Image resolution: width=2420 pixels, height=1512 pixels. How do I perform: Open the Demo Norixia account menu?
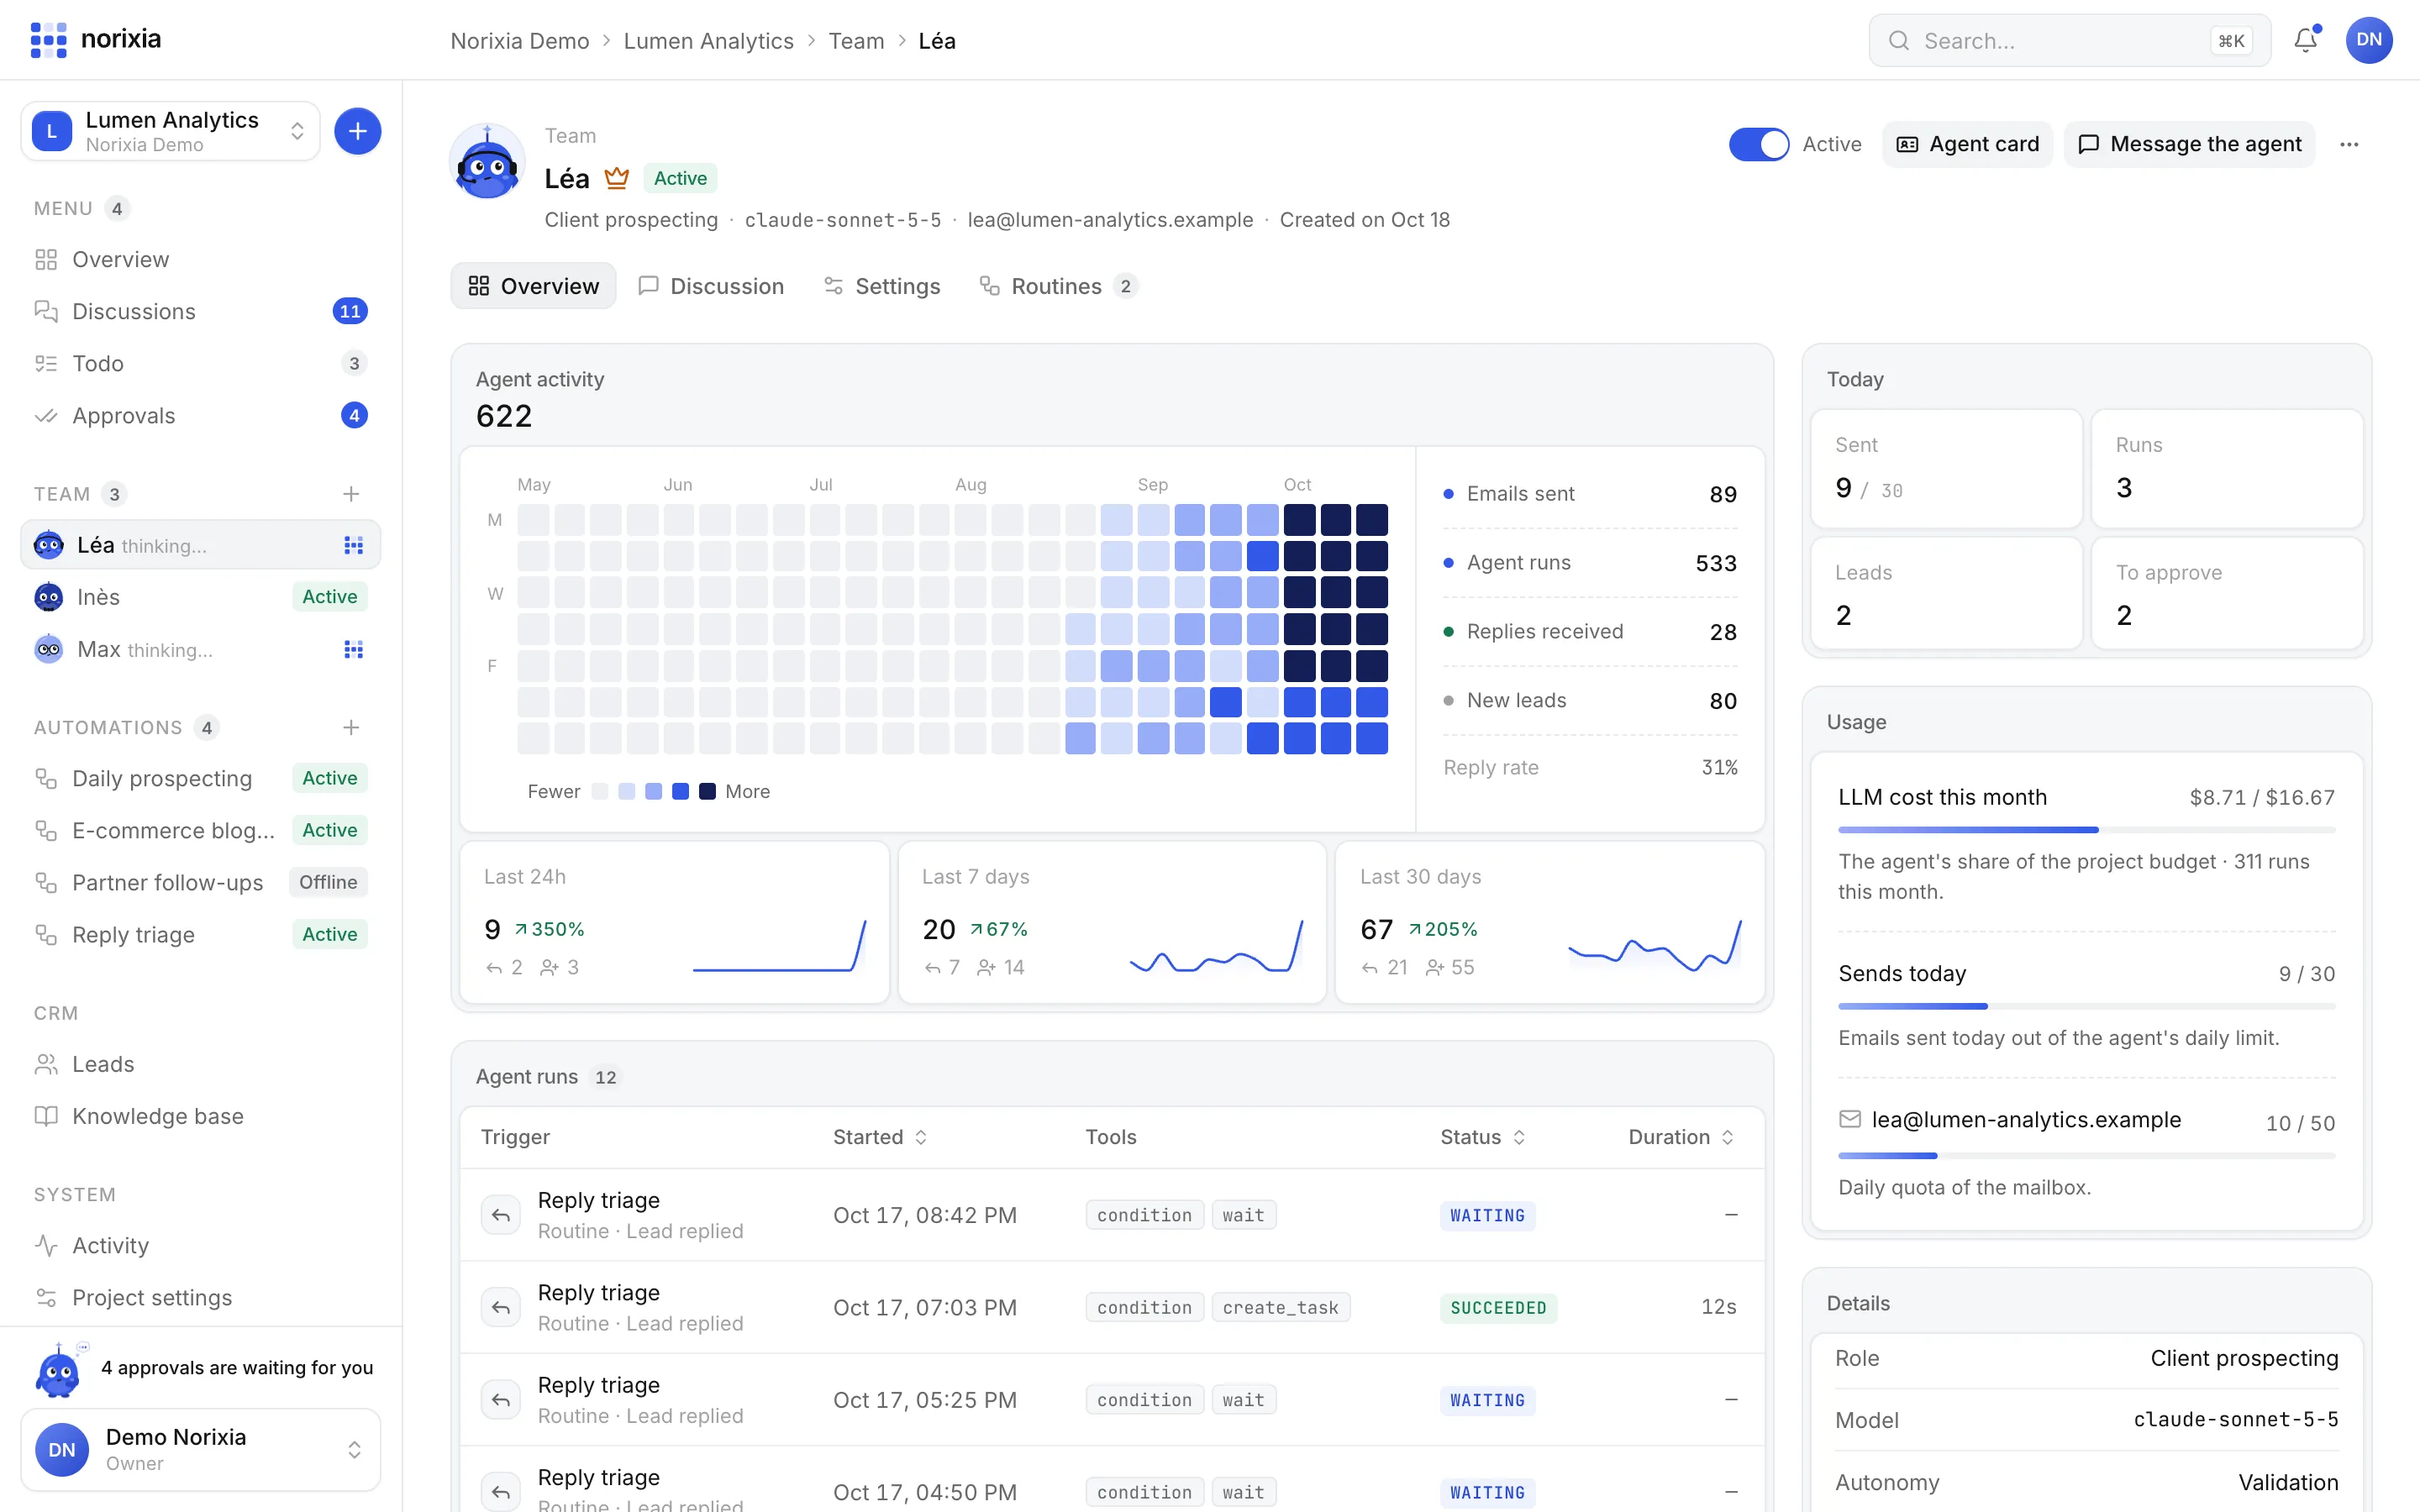coord(200,1449)
